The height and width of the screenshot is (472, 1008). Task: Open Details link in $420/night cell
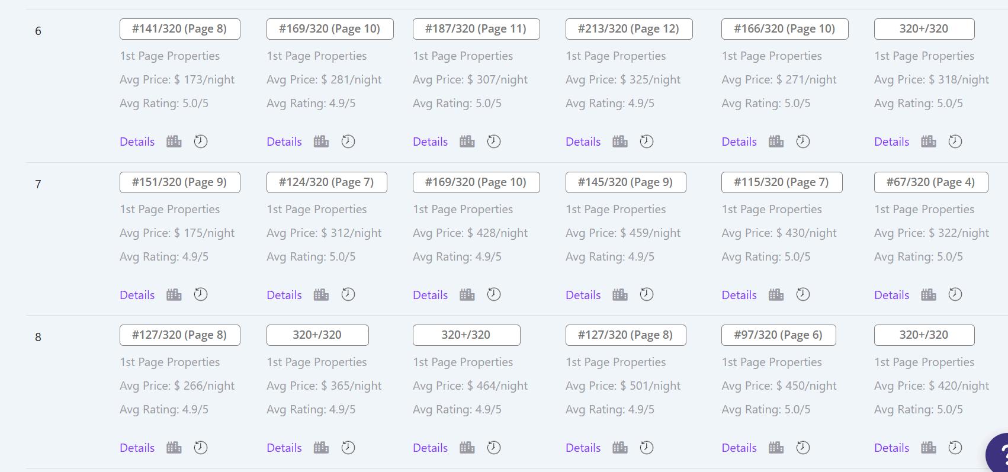coord(892,448)
